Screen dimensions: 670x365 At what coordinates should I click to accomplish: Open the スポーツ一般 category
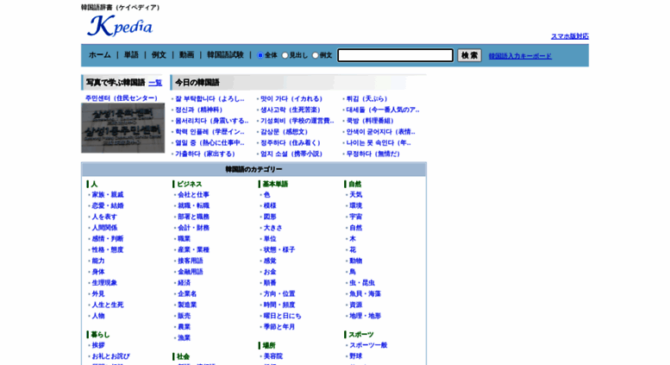click(368, 345)
